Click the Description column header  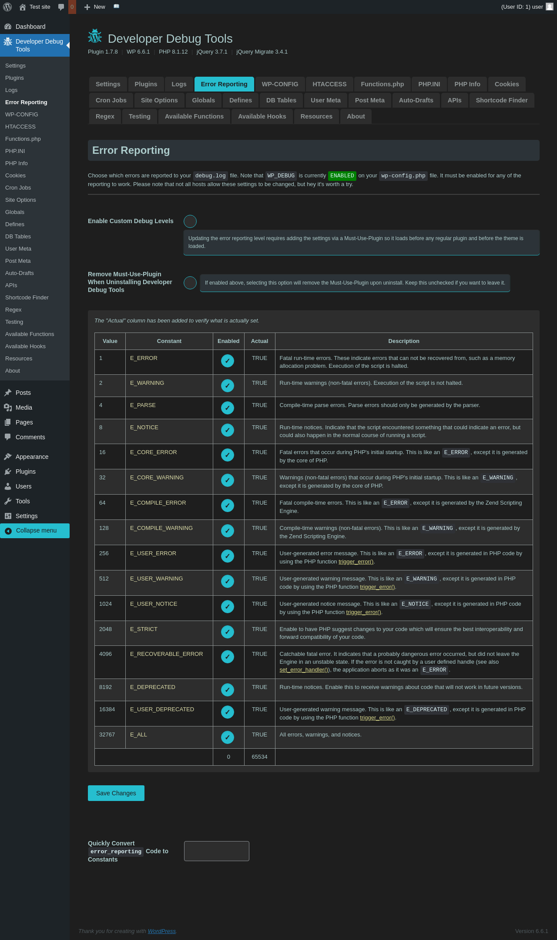[x=404, y=341]
